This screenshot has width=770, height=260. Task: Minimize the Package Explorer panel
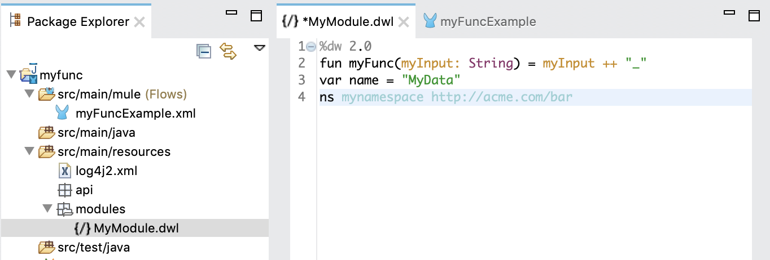(x=231, y=12)
